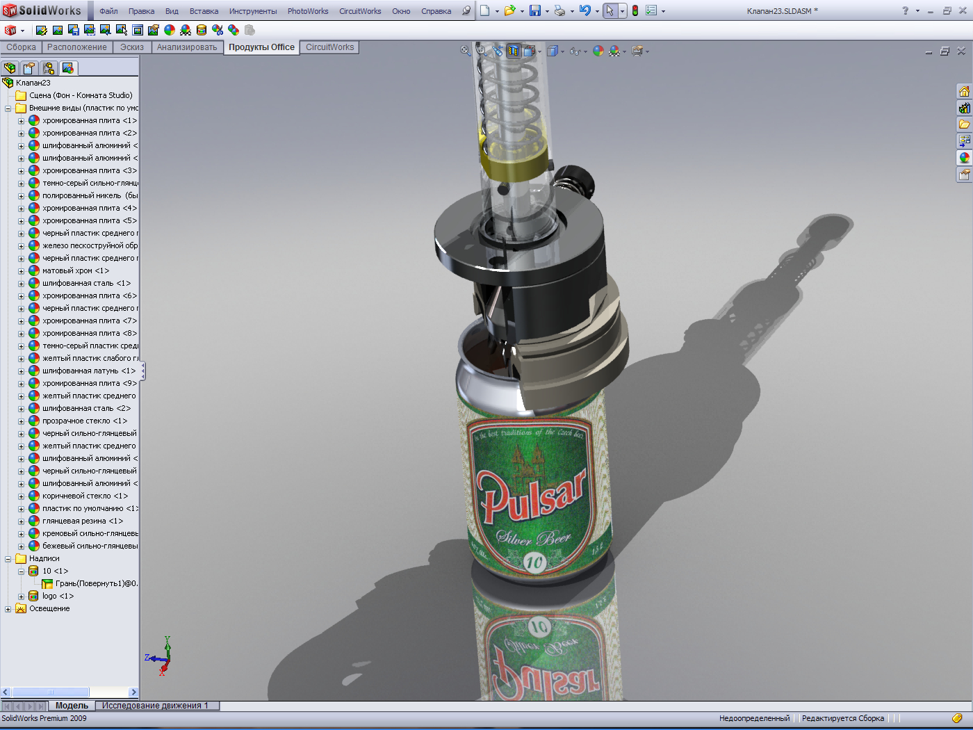Click the Copy Appearance icon

[x=234, y=30]
